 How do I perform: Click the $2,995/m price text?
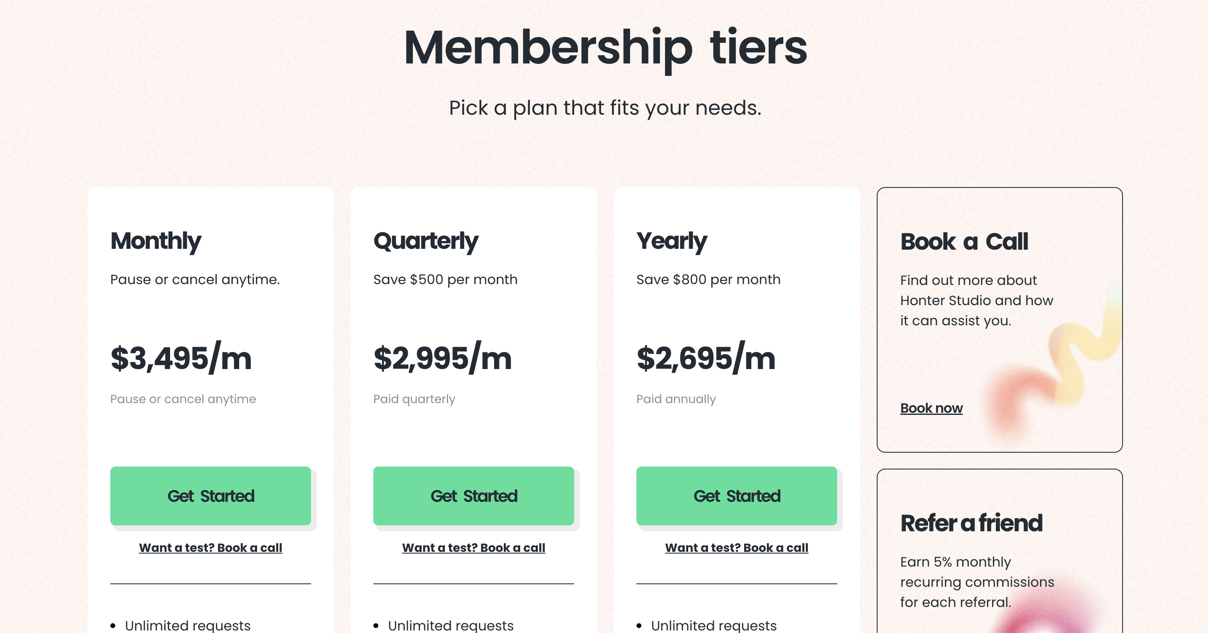tap(442, 358)
